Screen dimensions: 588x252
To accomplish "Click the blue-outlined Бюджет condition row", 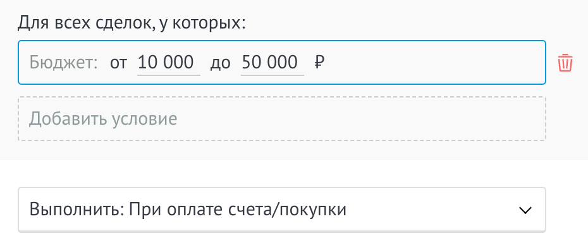I will coord(281,62).
